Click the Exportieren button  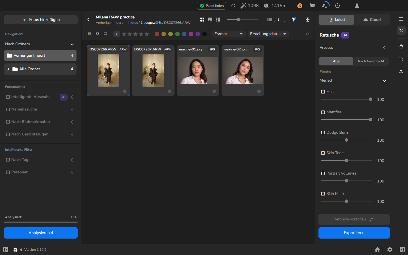click(354, 233)
